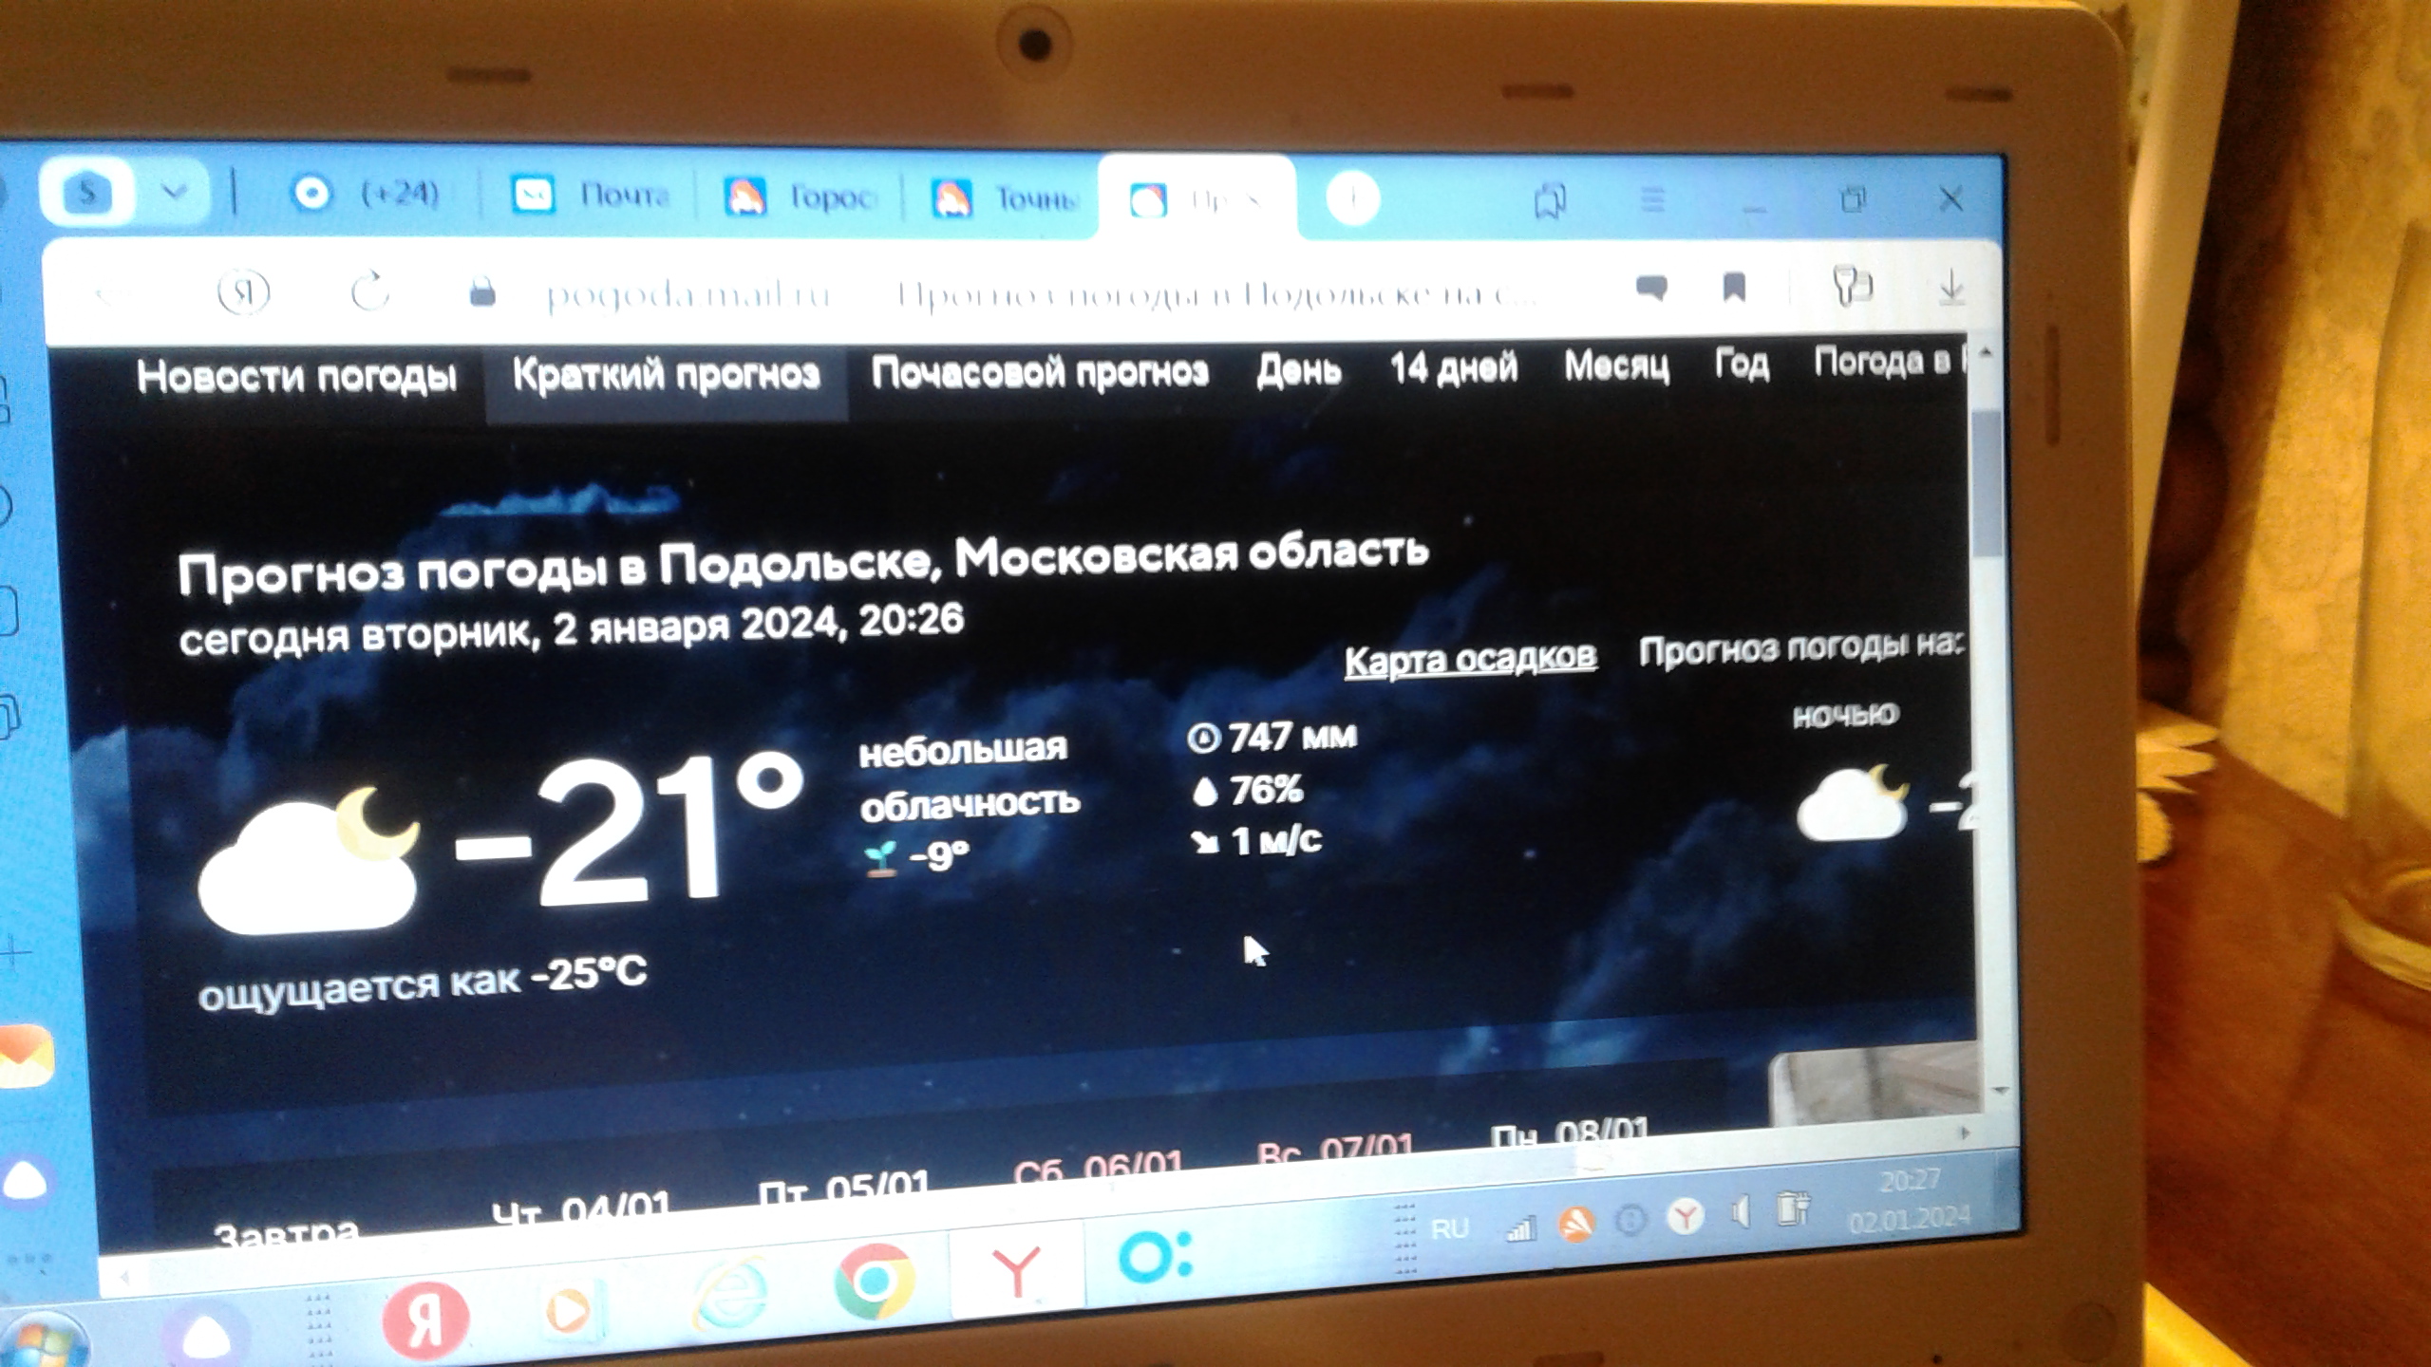Screen dimensions: 2431x1367
Task: Select the Сб 06/01 day
Action: [1098, 1168]
